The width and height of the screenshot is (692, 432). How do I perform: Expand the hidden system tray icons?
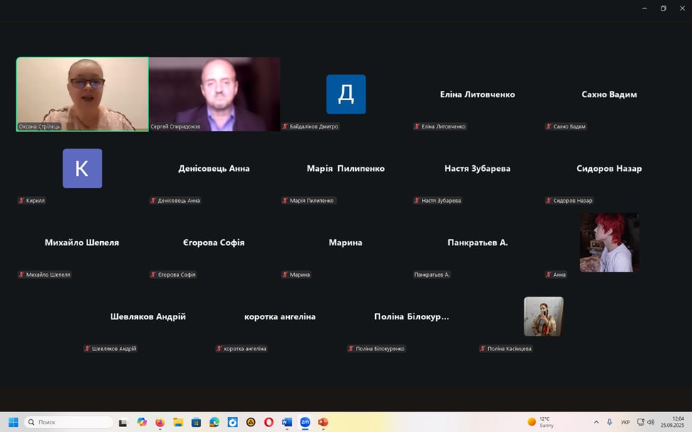point(596,422)
